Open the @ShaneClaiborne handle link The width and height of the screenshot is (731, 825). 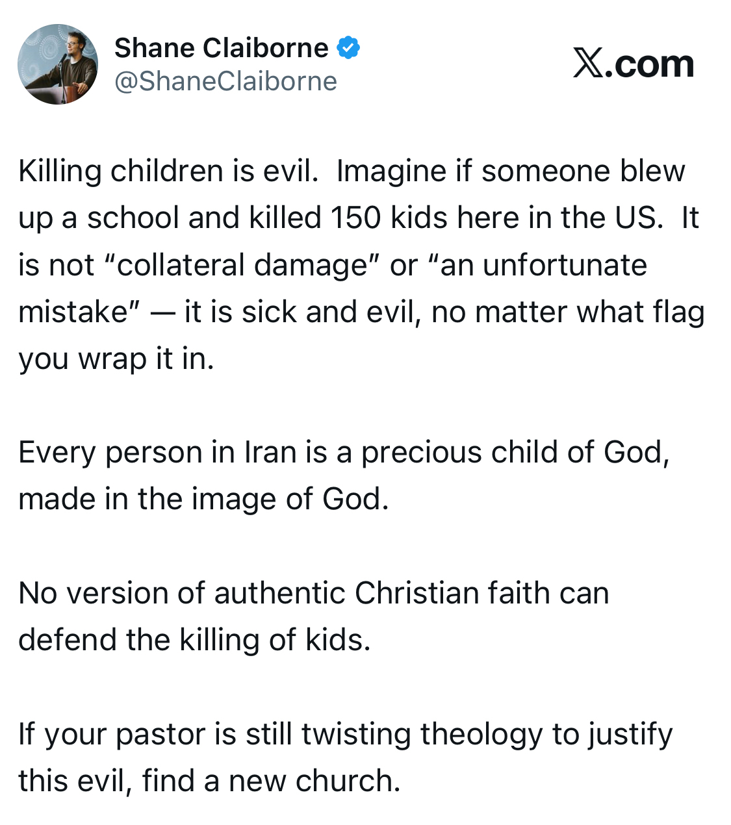[x=225, y=81]
